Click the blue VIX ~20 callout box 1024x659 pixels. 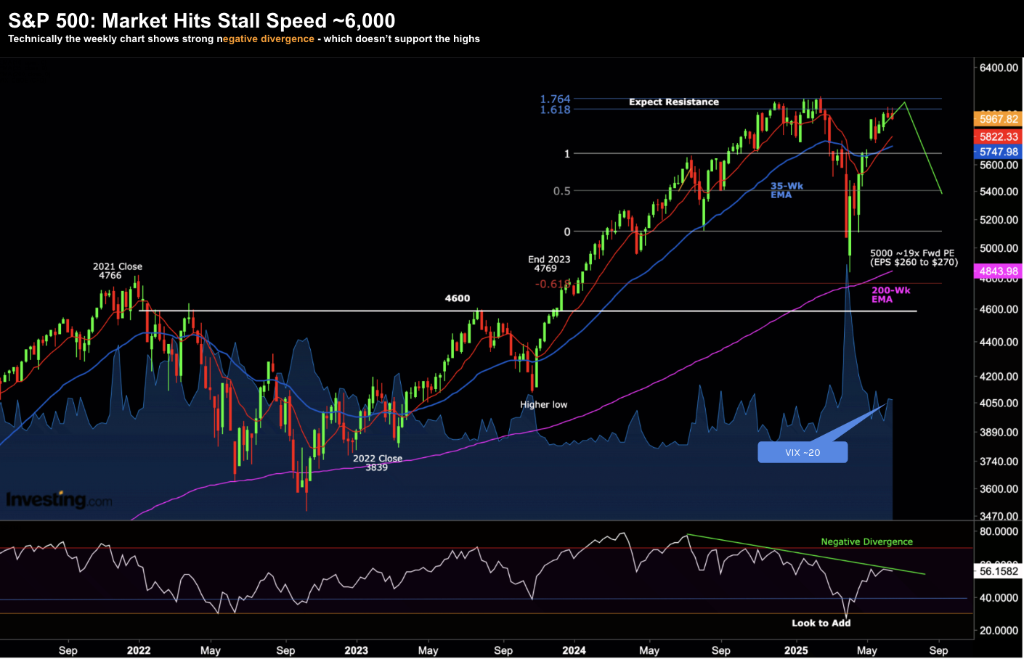pyautogui.click(x=802, y=452)
